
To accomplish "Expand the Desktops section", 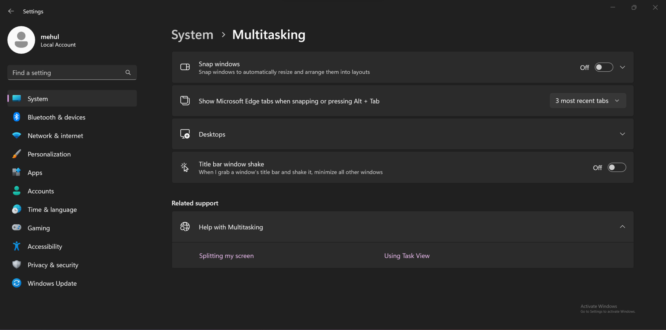I will pyautogui.click(x=623, y=134).
